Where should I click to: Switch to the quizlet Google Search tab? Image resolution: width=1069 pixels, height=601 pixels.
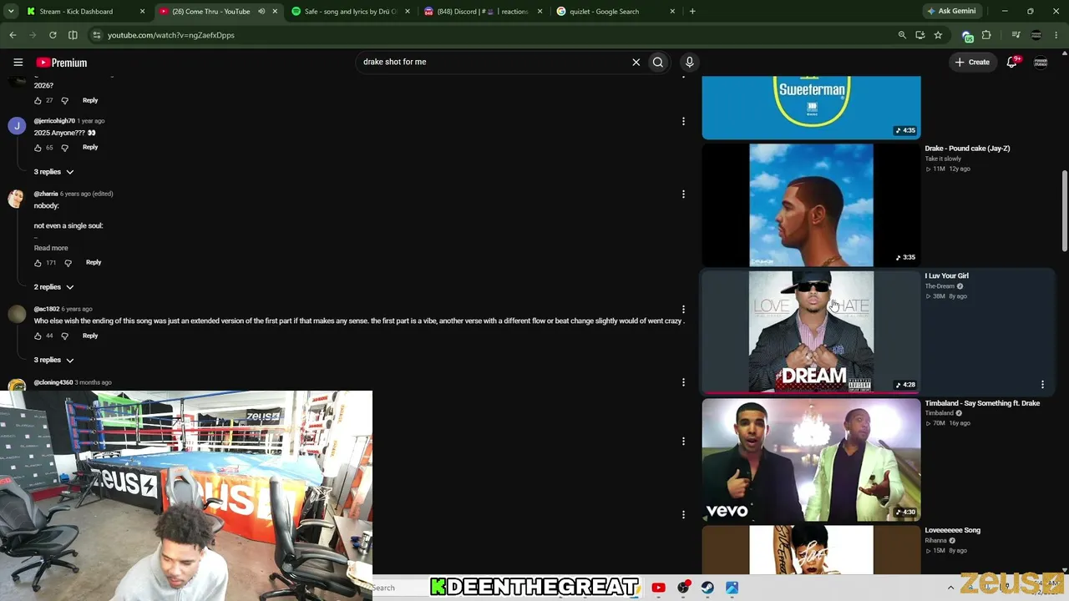pos(616,12)
